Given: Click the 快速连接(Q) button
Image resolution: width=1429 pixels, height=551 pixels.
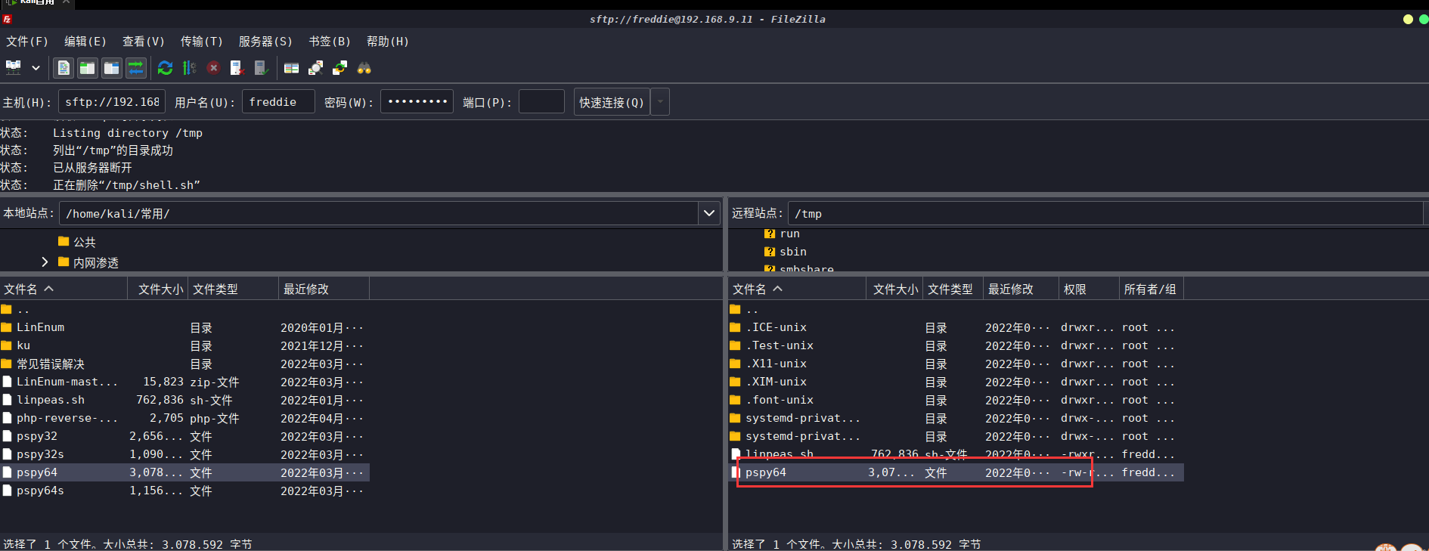Looking at the screenshot, I should pyautogui.click(x=612, y=102).
